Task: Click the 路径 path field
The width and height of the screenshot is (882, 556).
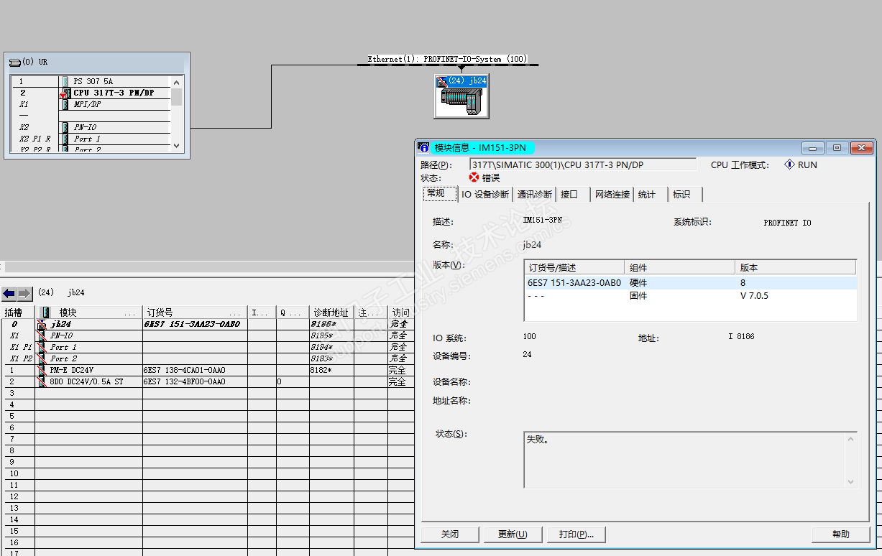Action: (583, 165)
